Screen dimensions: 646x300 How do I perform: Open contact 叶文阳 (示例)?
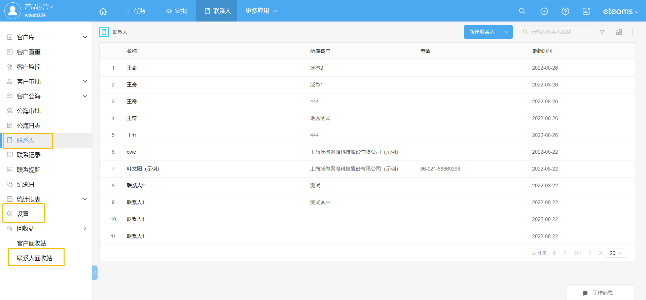click(143, 169)
